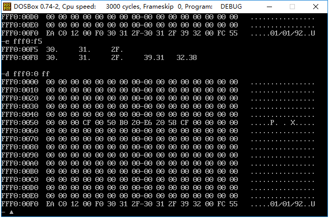The width and height of the screenshot is (329, 218).
Task: Minimize the DOSBox window
Action: click(269, 7)
